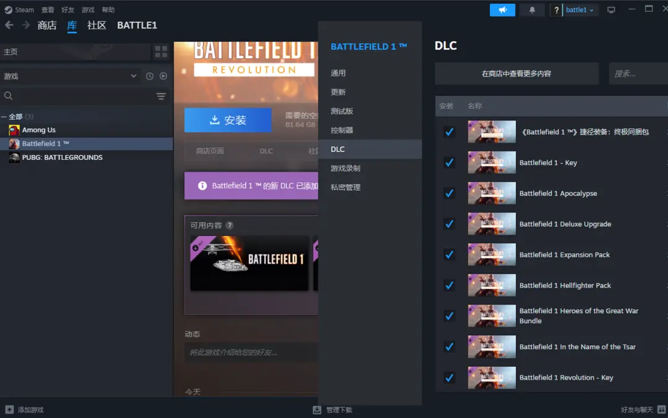Select Battlefield 1 ™ in the library list
The height and width of the screenshot is (418, 668).
pos(87,144)
